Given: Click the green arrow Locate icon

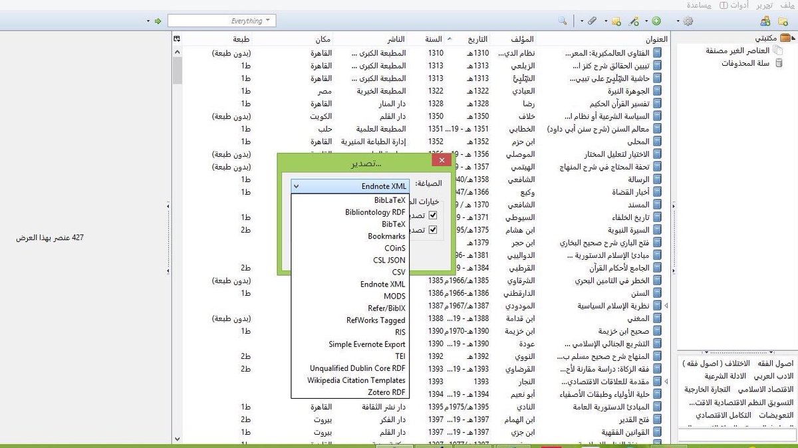Looking at the screenshot, I should (x=158, y=21).
